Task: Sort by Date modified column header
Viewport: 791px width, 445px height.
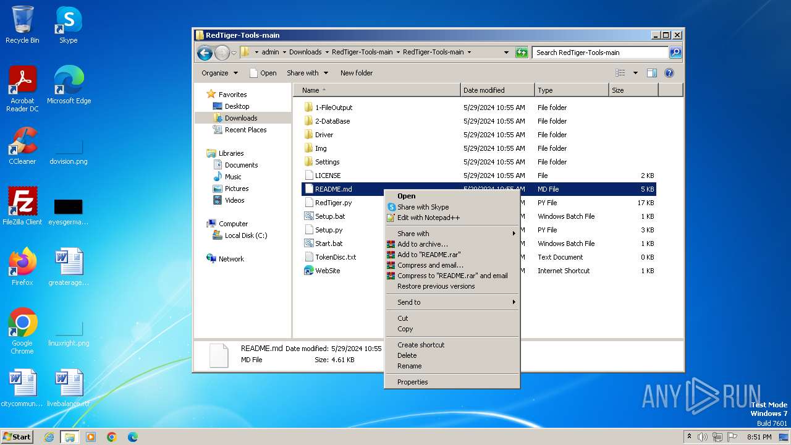Action: click(x=497, y=90)
